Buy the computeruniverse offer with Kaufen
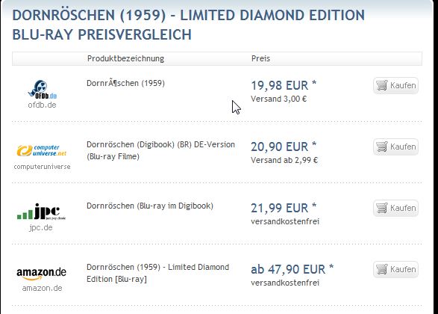Image resolution: width=438 pixels, height=314 pixels. coord(395,147)
